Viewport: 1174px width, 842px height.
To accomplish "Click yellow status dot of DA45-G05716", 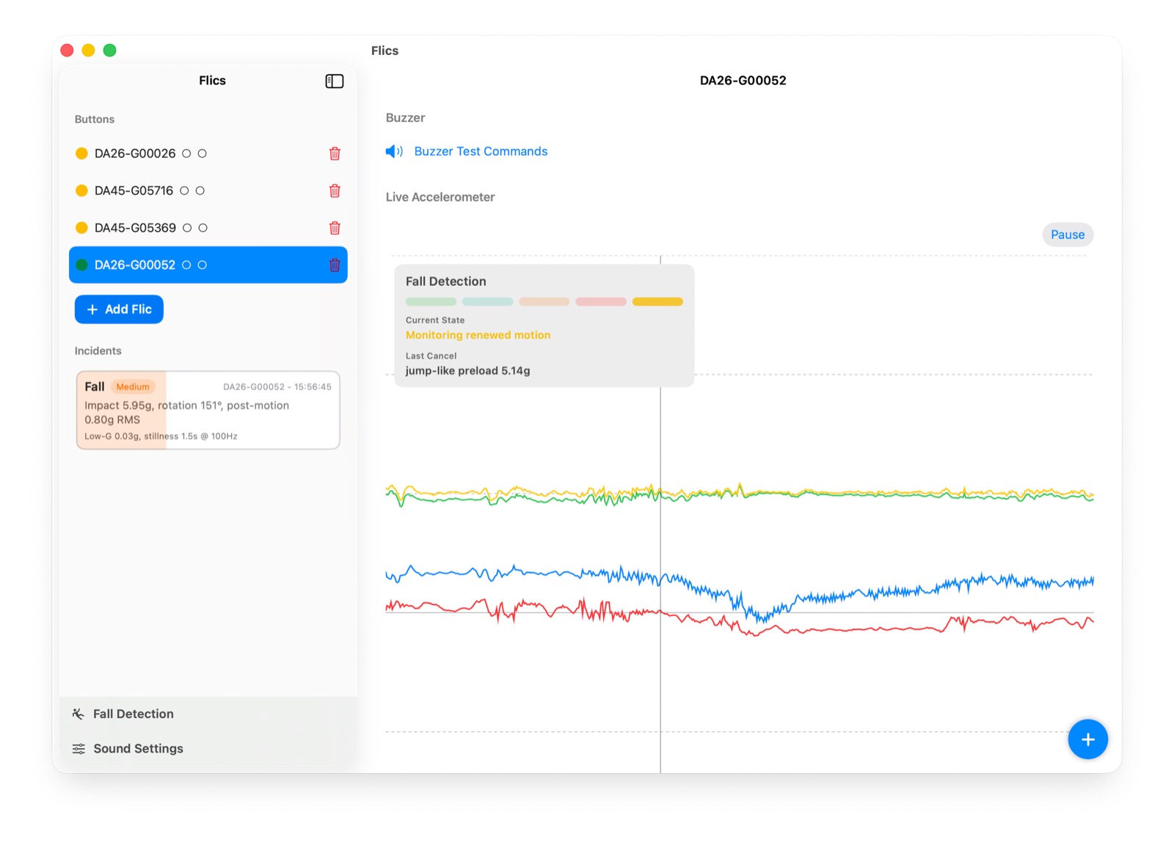I will (81, 191).
